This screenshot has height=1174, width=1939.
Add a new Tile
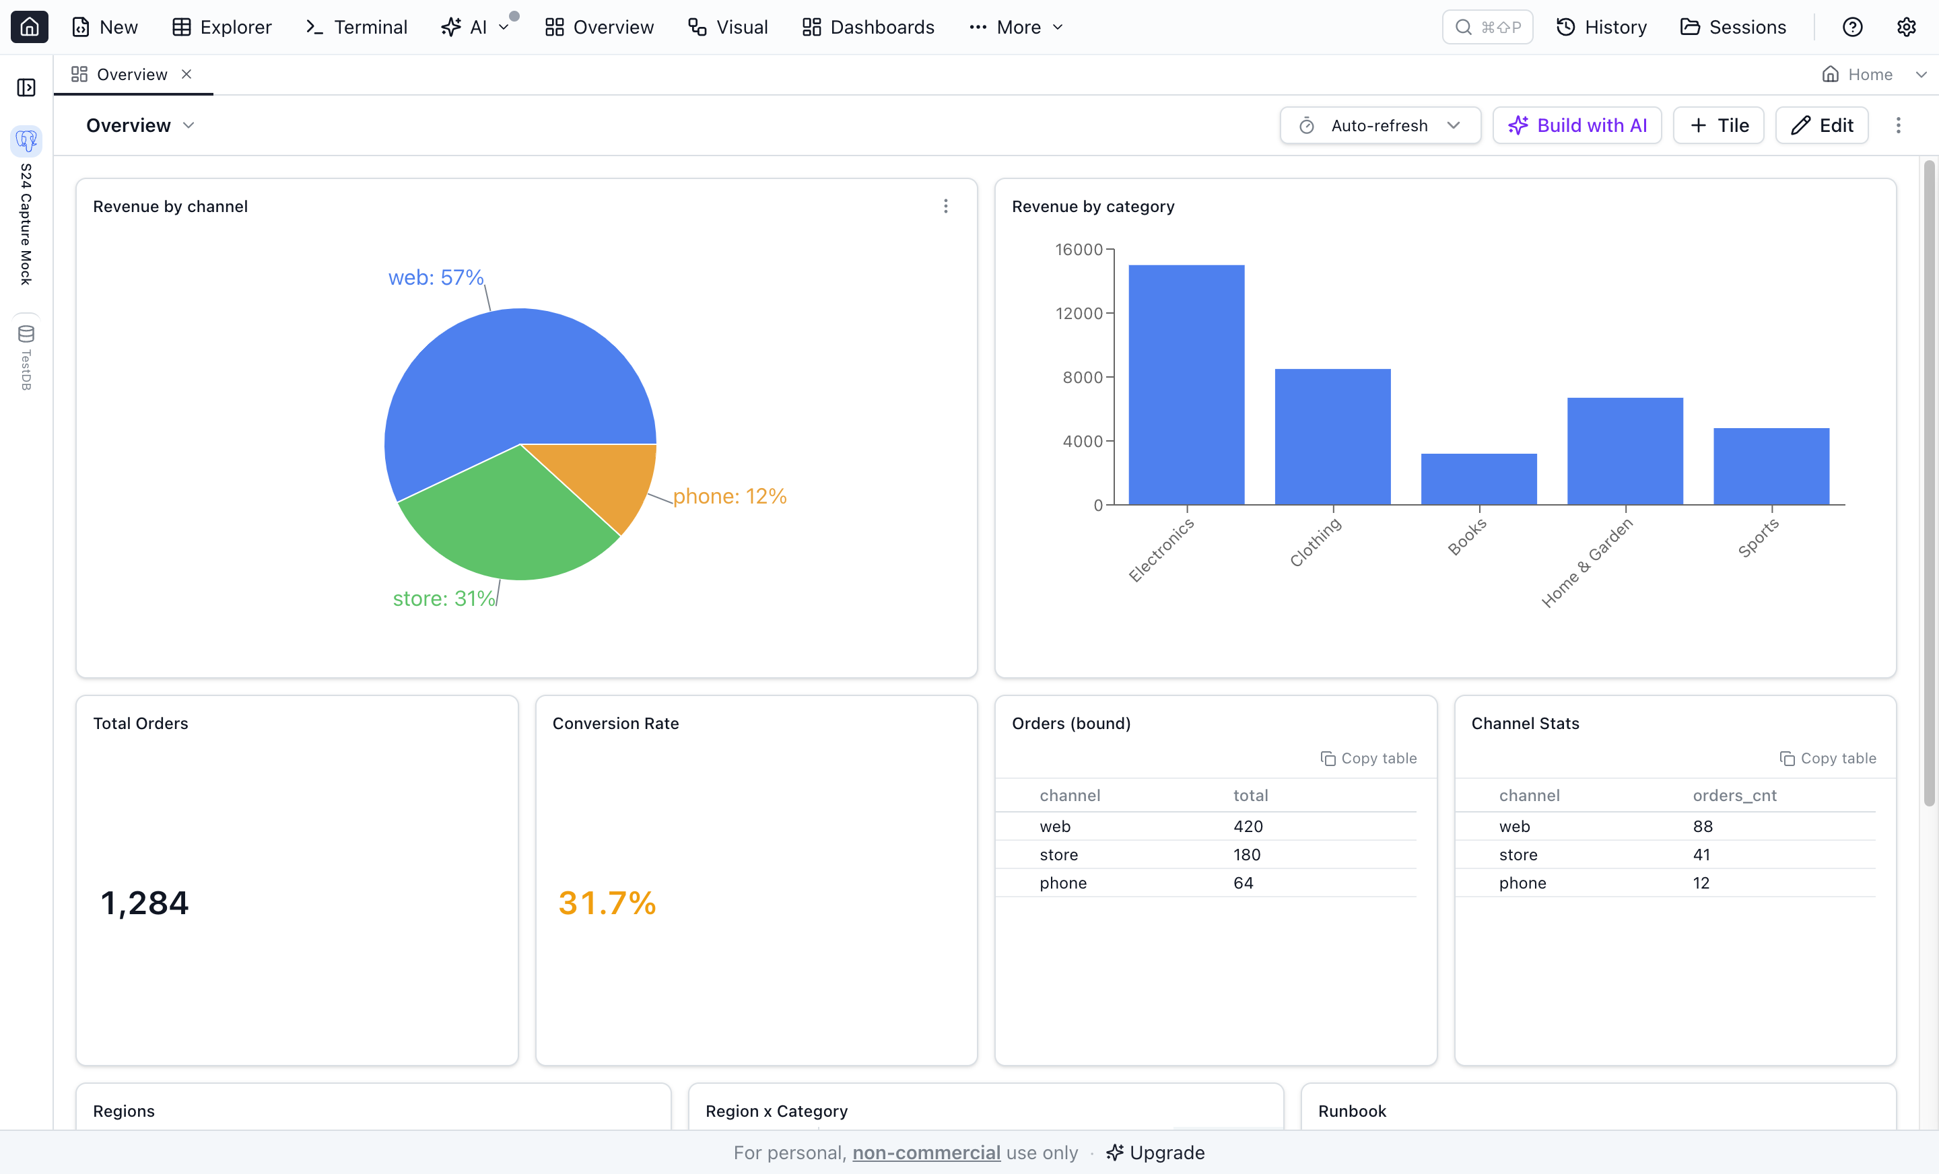1719,125
